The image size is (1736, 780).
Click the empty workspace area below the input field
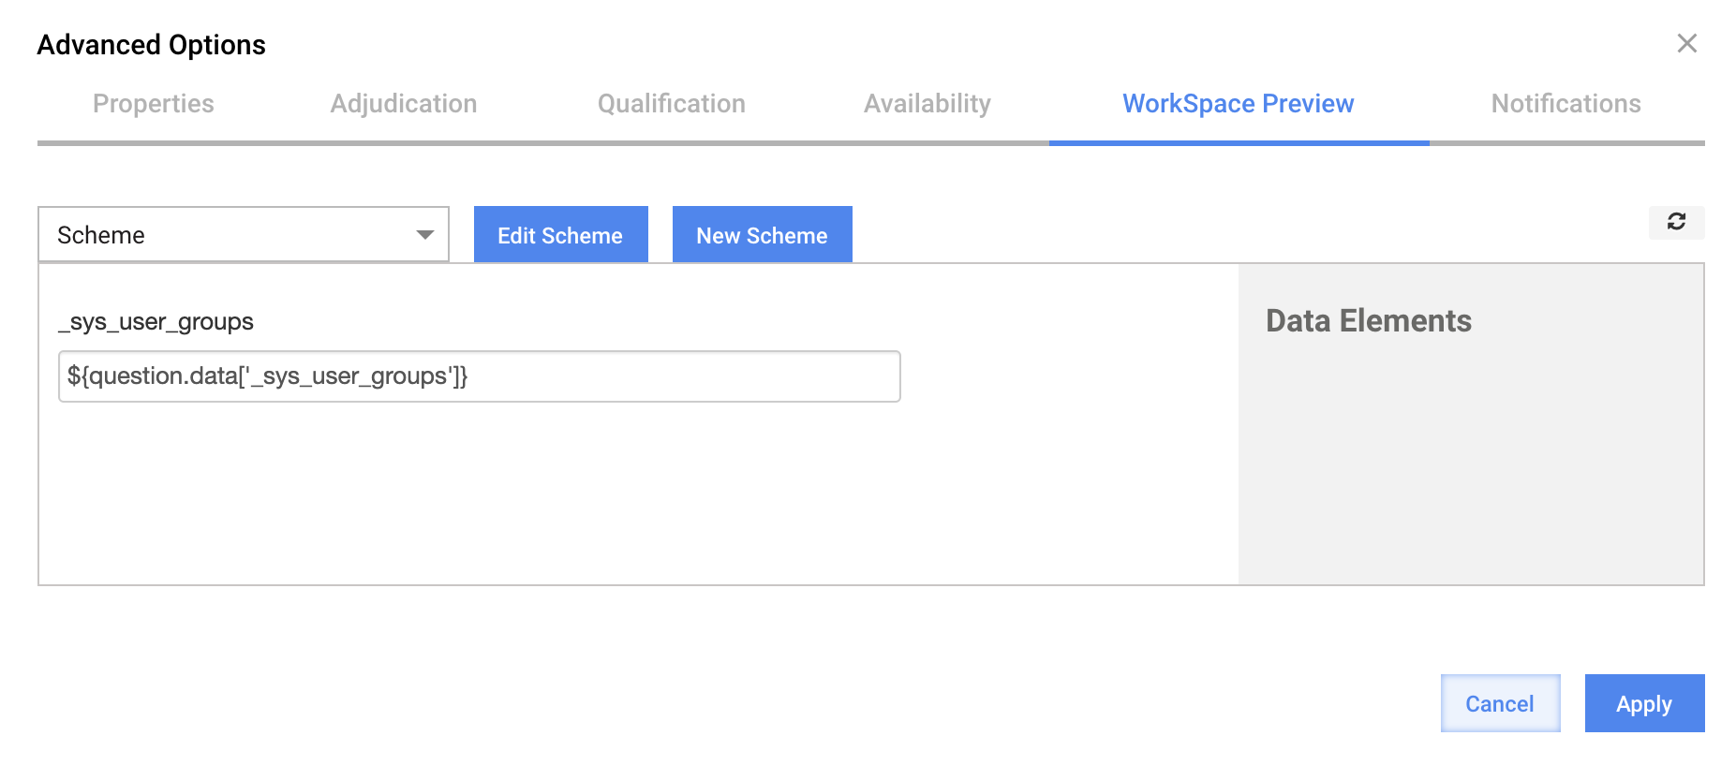(637, 492)
